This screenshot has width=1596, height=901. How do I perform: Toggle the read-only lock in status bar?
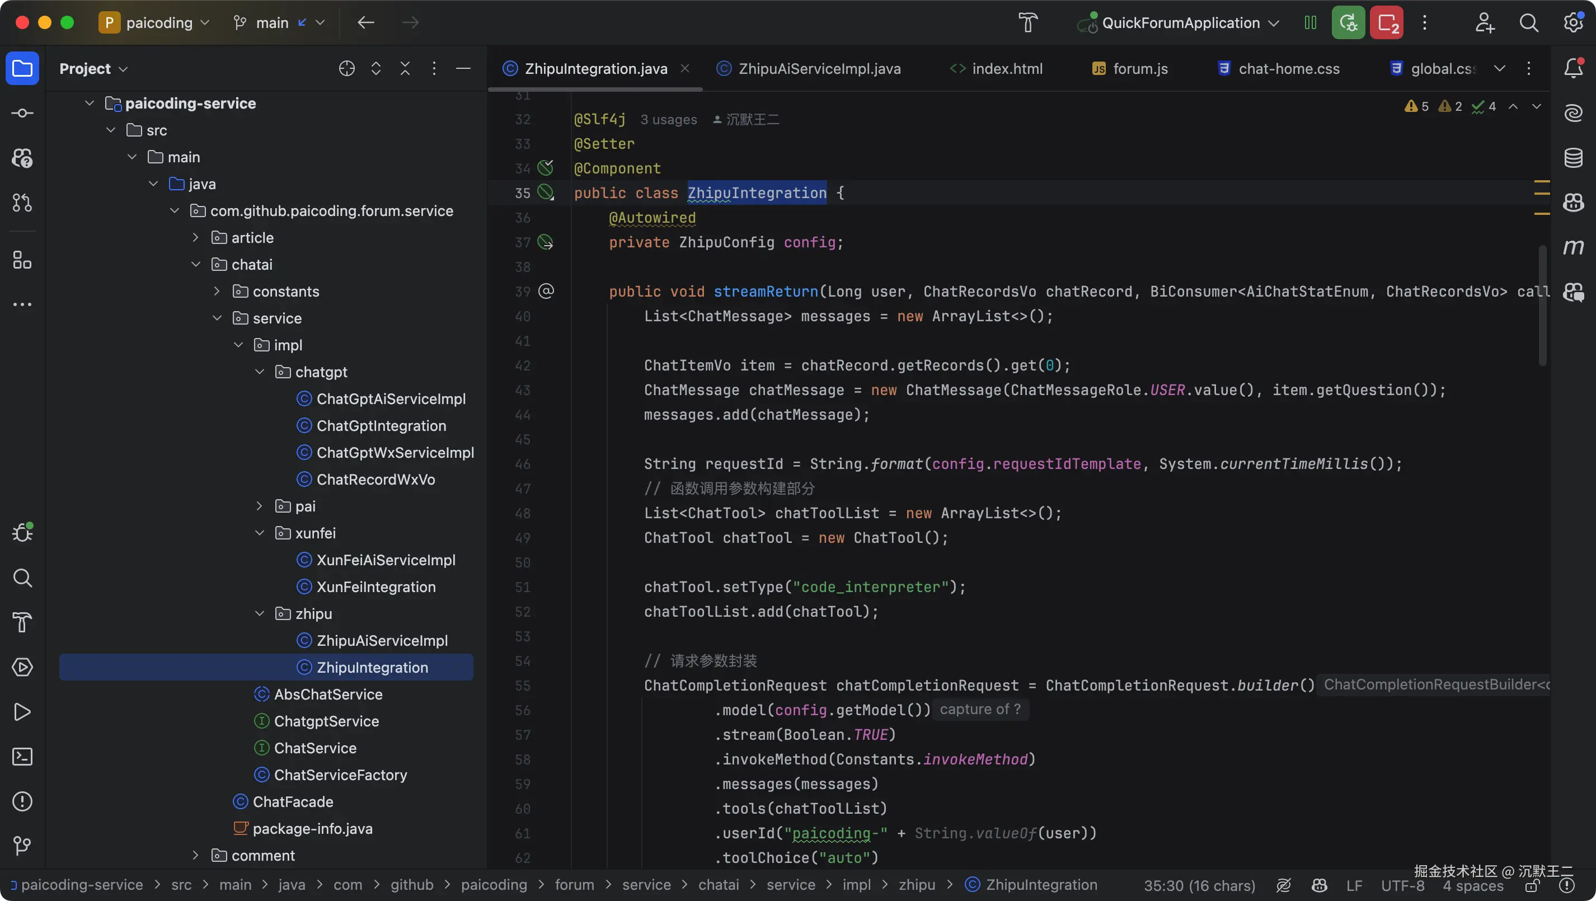coord(1532,886)
